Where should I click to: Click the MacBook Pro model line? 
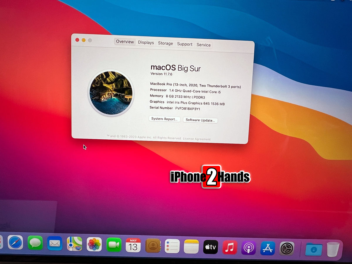pyautogui.click(x=195, y=85)
